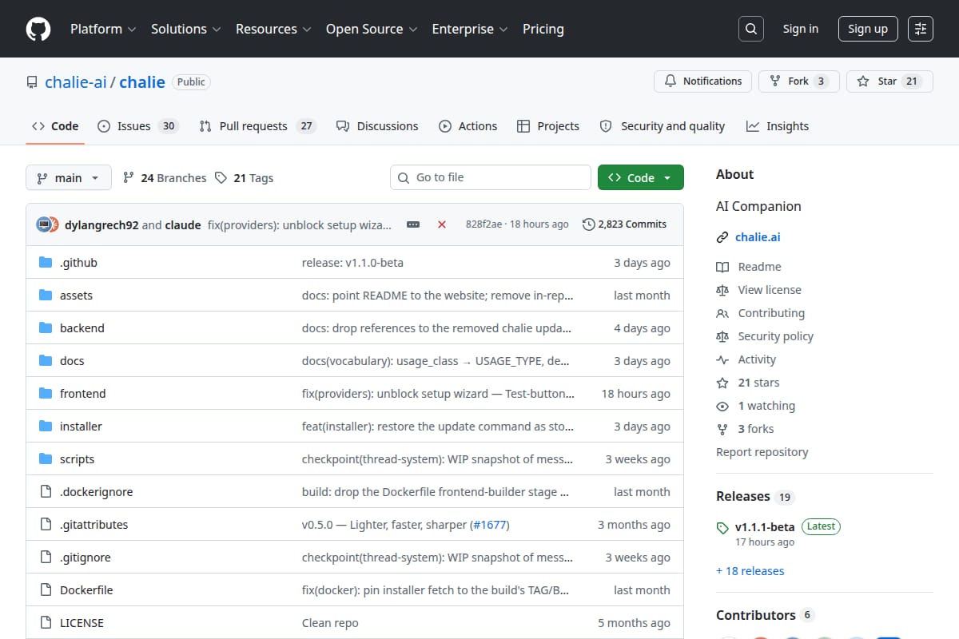The height and width of the screenshot is (639, 959).
Task: Open commit hash 828f2ae
Action: coord(483,224)
